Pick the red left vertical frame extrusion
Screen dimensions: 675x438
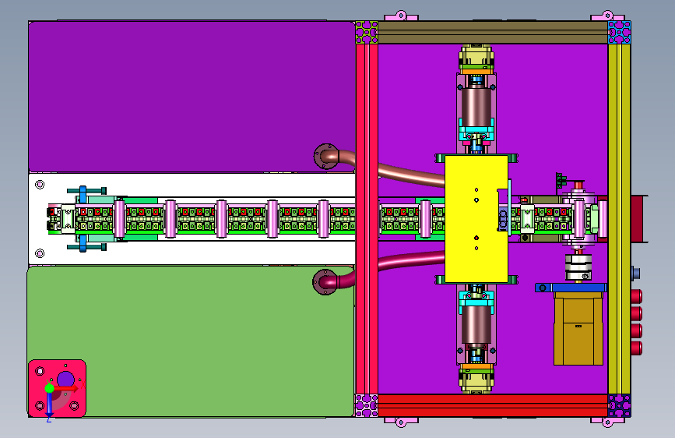tap(367, 218)
